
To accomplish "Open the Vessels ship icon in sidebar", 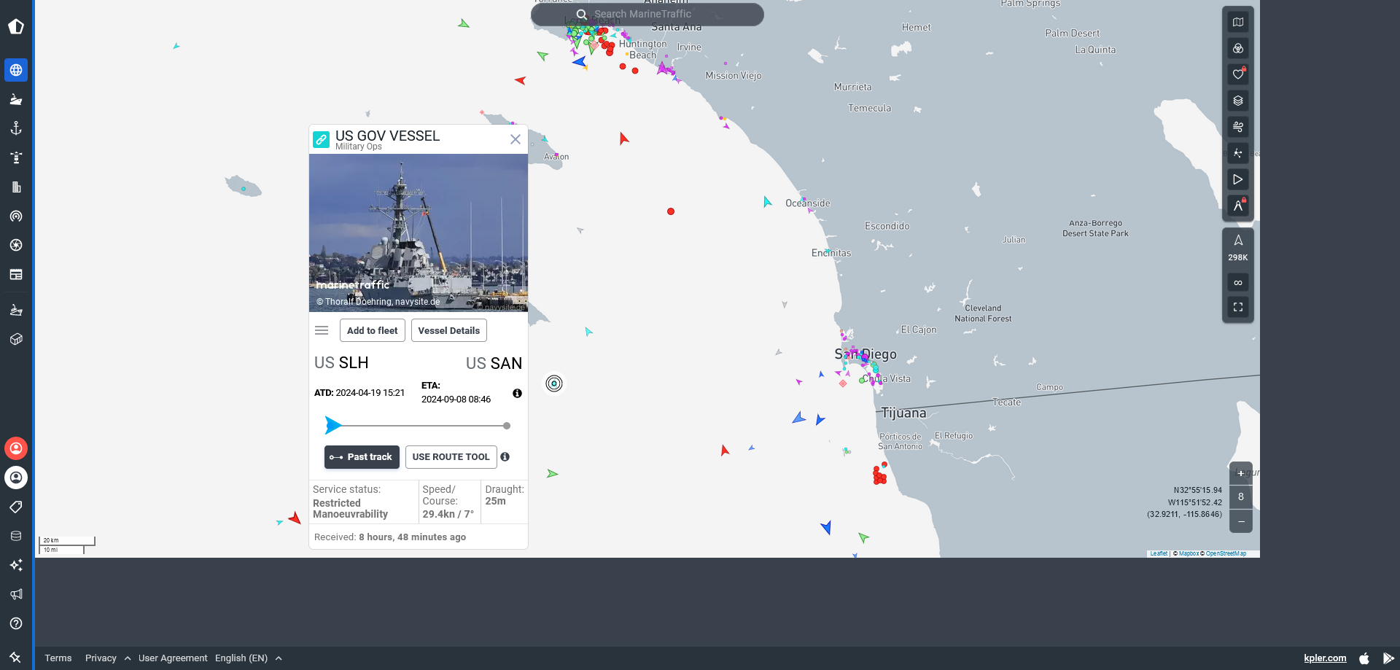I will tap(16, 99).
